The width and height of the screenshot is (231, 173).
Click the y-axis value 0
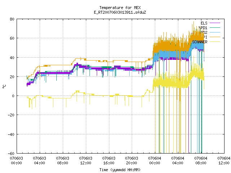[13, 96]
